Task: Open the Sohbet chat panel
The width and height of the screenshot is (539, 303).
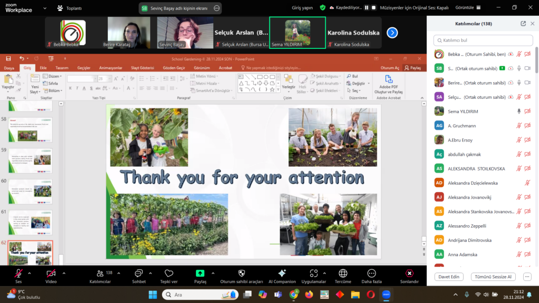Action: tap(139, 274)
